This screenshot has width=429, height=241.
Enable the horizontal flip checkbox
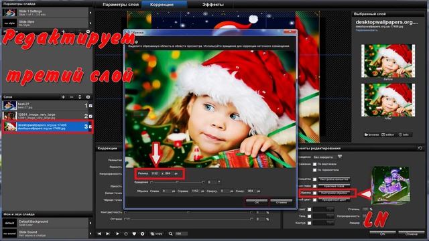point(314,170)
